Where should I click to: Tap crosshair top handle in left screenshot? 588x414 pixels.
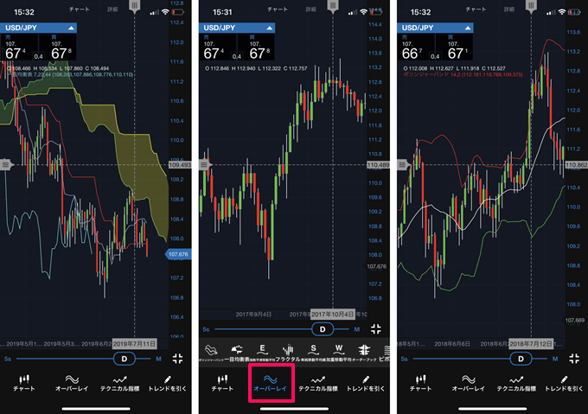click(x=135, y=6)
